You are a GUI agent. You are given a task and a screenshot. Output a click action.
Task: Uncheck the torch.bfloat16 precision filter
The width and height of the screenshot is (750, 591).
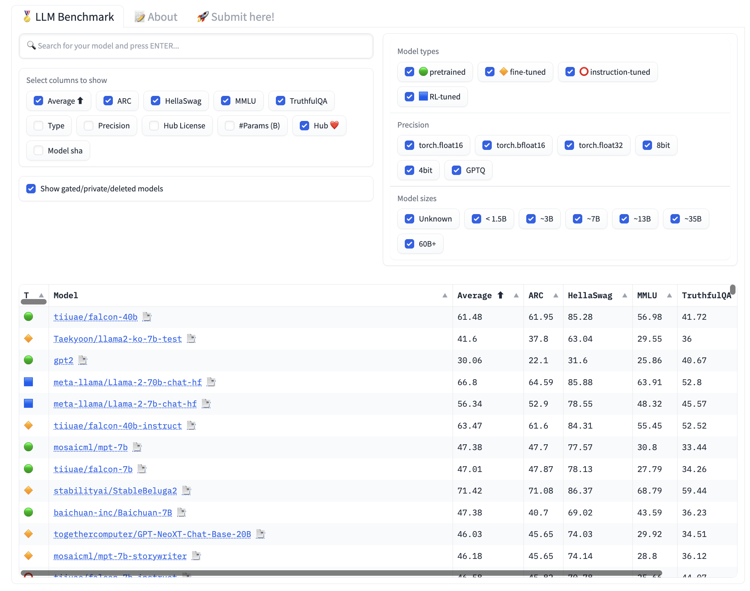[487, 145]
